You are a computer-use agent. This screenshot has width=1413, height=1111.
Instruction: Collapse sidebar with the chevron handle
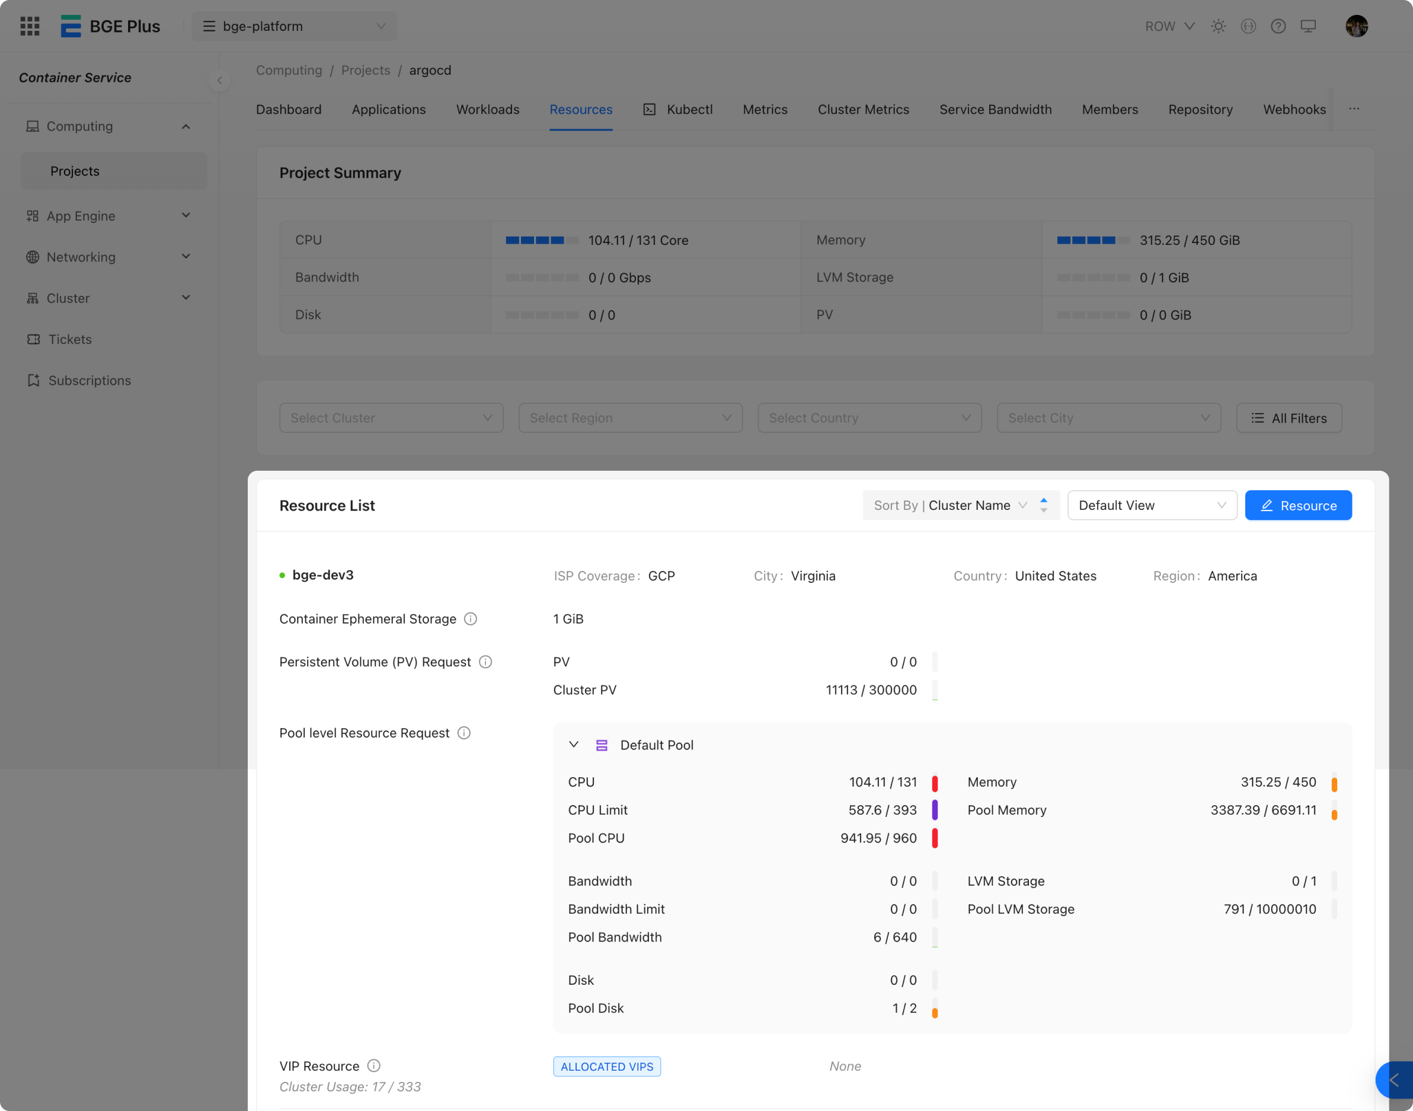click(x=220, y=81)
